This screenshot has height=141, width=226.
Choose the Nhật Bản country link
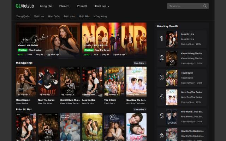(x=84, y=17)
